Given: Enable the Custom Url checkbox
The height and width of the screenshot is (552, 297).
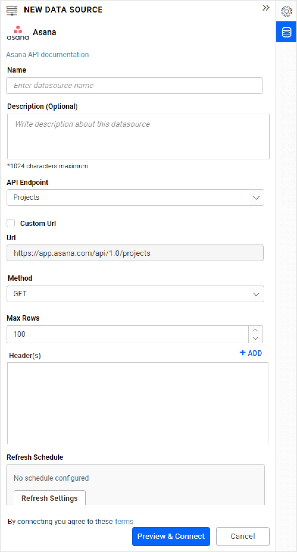Looking at the screenshot, I should [11, 223].
